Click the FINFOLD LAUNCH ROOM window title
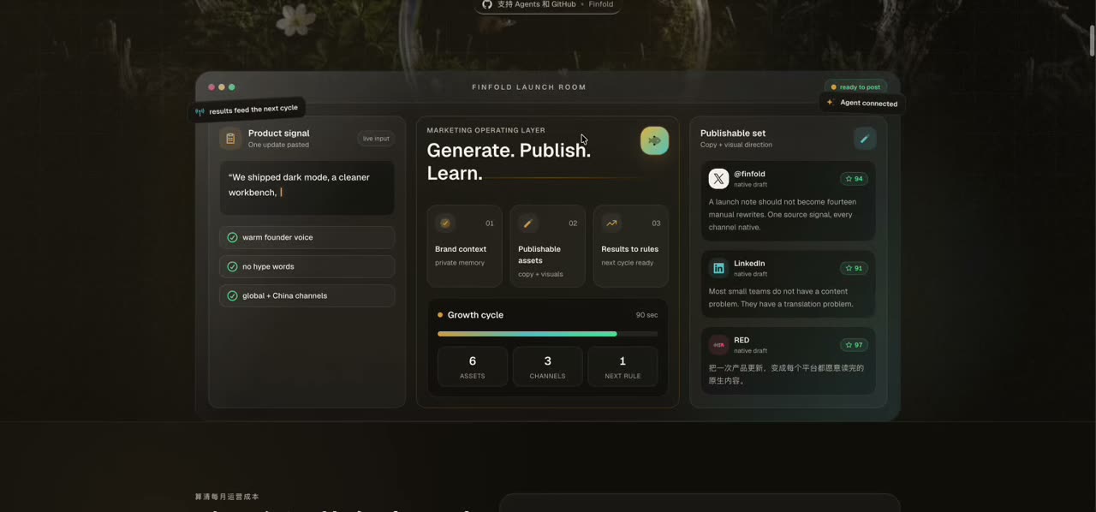The width and height of the screenshot is (1096, 512). tap(529, 87)
